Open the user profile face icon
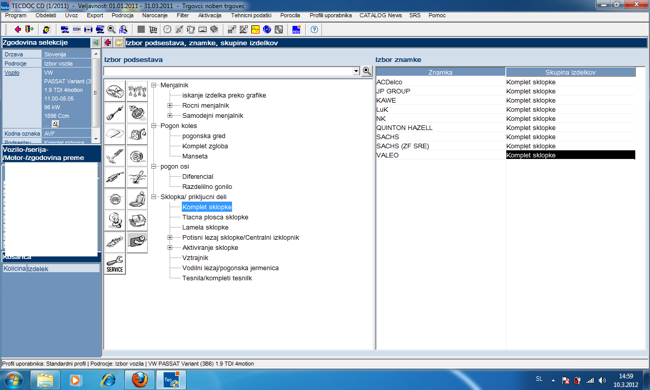The image size is (650, 390). tap(47, 29)
